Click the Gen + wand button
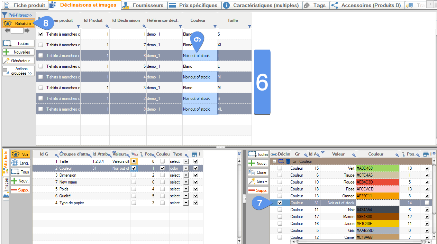 pyautogui.click(x=258, y=181)
